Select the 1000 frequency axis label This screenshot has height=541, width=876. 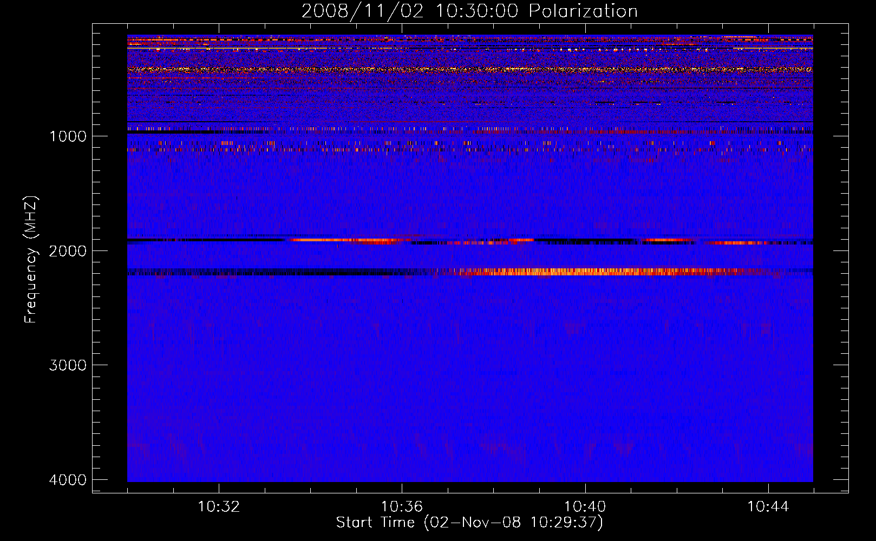click(68, 136)
